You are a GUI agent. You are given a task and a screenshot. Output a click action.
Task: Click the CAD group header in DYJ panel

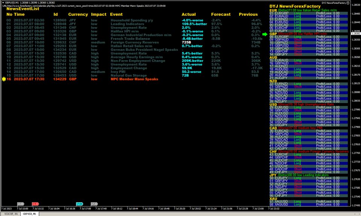296,128
